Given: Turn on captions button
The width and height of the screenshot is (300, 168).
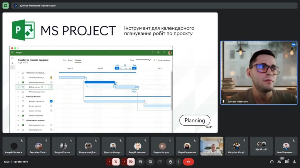Looking at the screenshot, I should click(140, 162).
